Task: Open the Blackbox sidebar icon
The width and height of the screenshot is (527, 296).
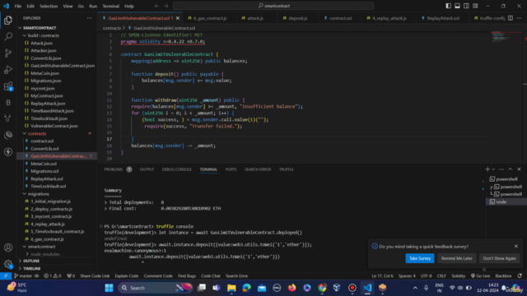Action: pos(8,103)
